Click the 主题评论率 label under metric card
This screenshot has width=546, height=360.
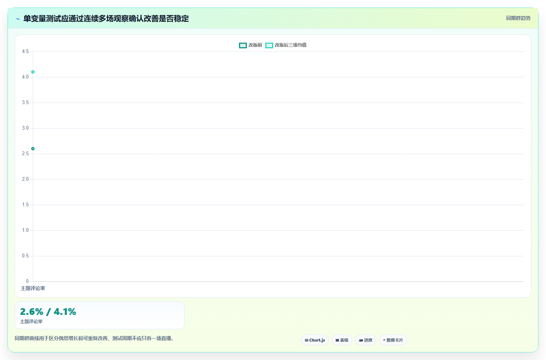[x=31, y=322]
